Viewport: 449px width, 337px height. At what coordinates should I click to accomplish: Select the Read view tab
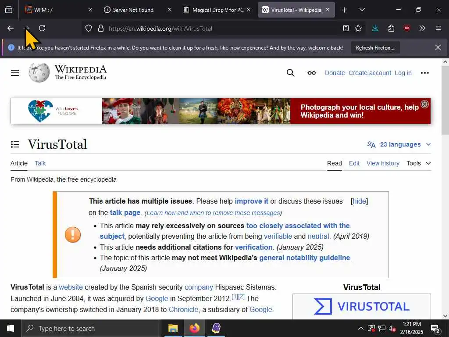[335, 163]
